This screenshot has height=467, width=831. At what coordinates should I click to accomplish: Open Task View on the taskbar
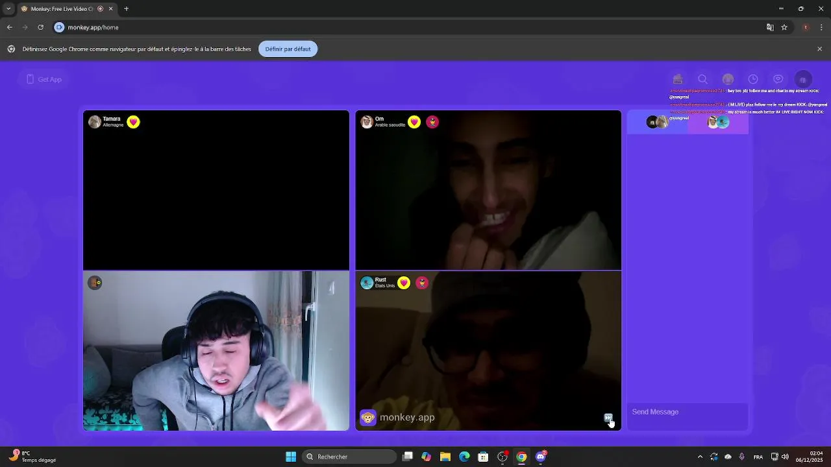coord(408,457)
